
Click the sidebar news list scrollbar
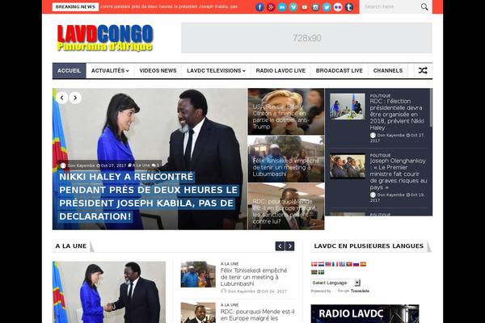(431, 108)
